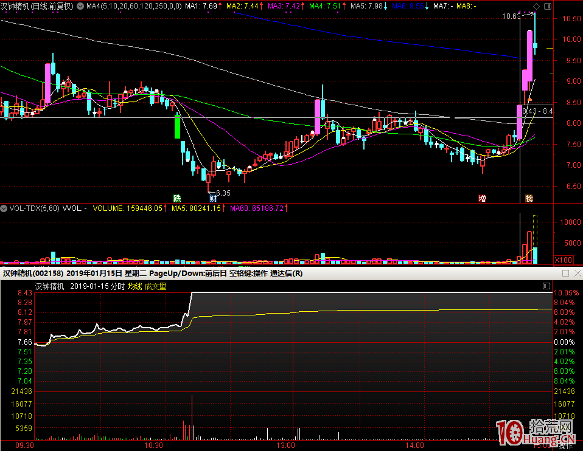
Task: Click the small panel icon in intraday header
Action: [546, 286]
